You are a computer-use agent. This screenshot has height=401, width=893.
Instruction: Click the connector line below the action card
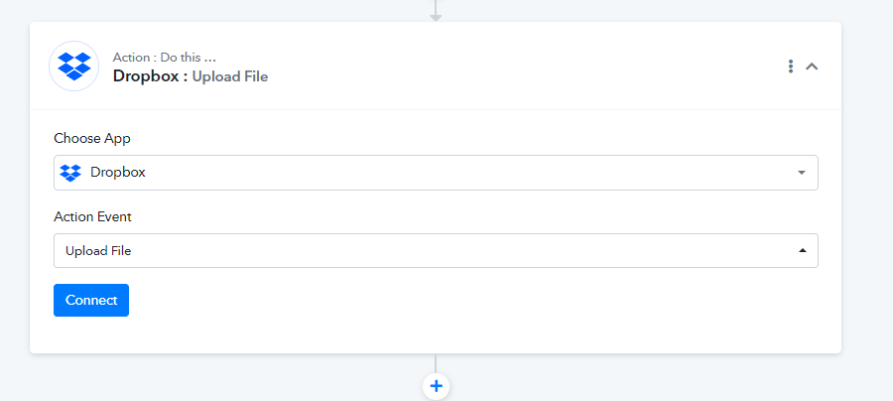point(436,363)
